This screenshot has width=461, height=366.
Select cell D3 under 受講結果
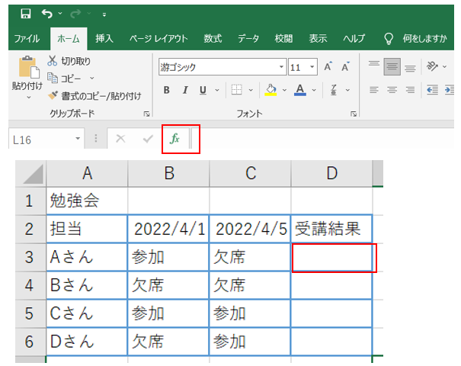tap(334, 258)
